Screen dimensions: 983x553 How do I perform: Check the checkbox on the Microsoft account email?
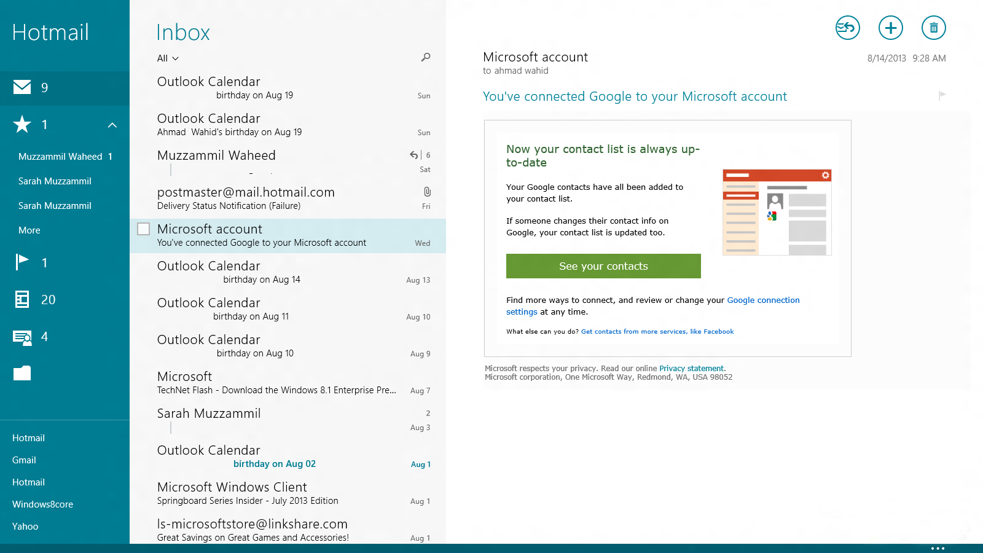[x=143, y=229]
